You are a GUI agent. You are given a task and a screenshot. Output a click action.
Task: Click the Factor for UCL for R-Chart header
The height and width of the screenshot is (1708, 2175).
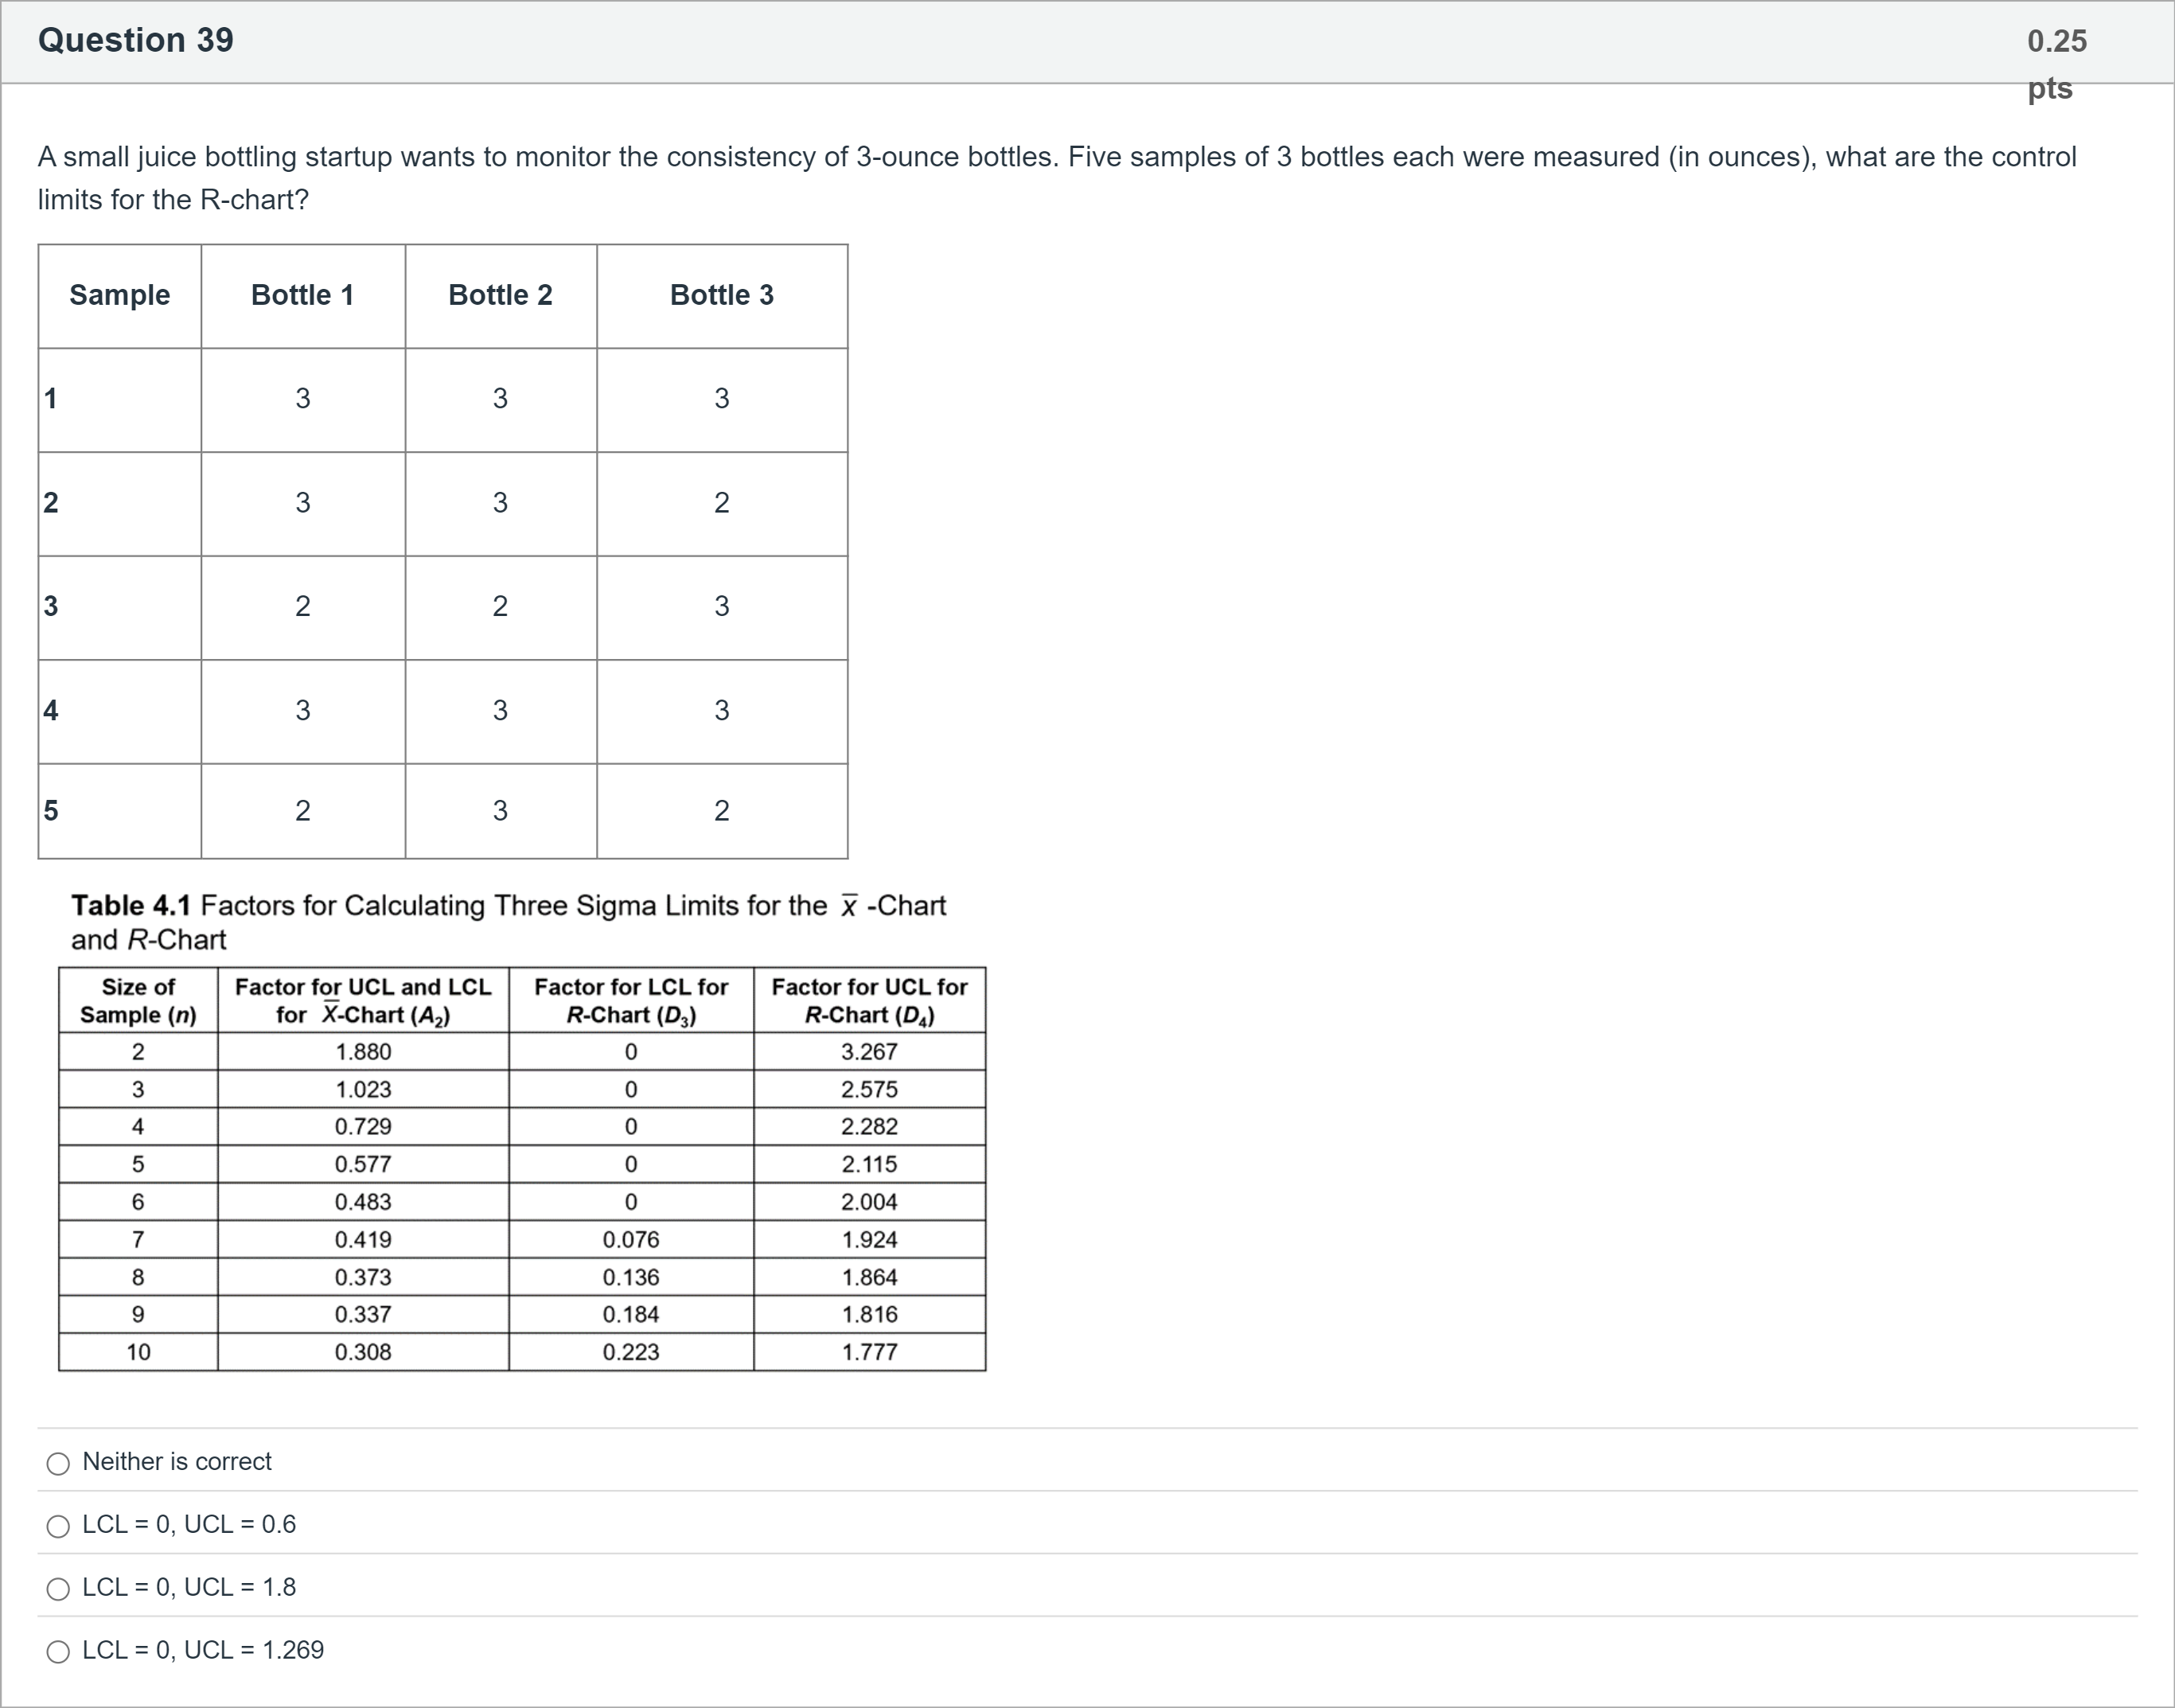[x=868, y=1000]
